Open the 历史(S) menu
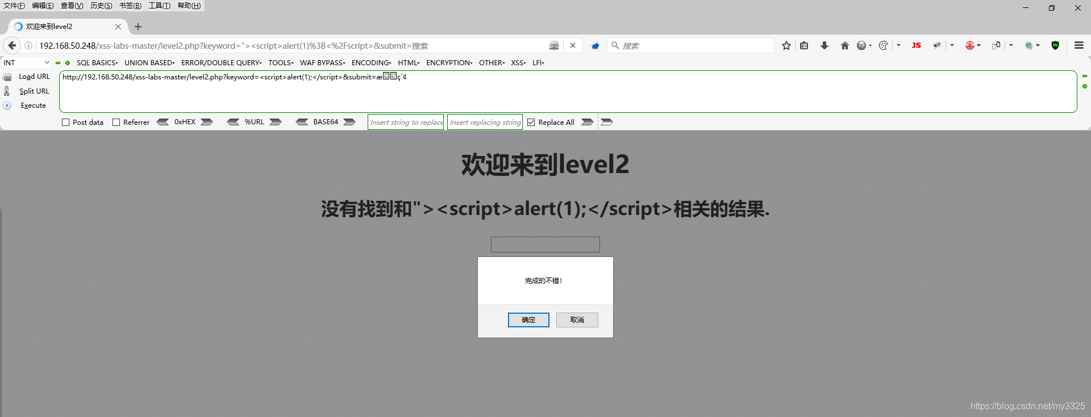Image resolution: width=1091 pixels, height=417 pixels. tap(101, 6)
